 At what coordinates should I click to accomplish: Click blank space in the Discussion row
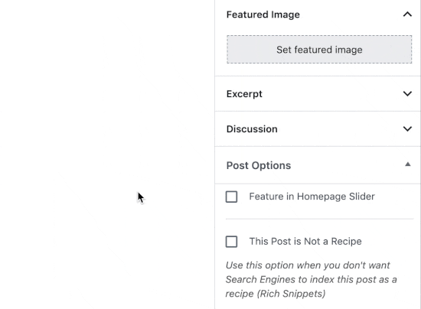[x=340, y=129]
